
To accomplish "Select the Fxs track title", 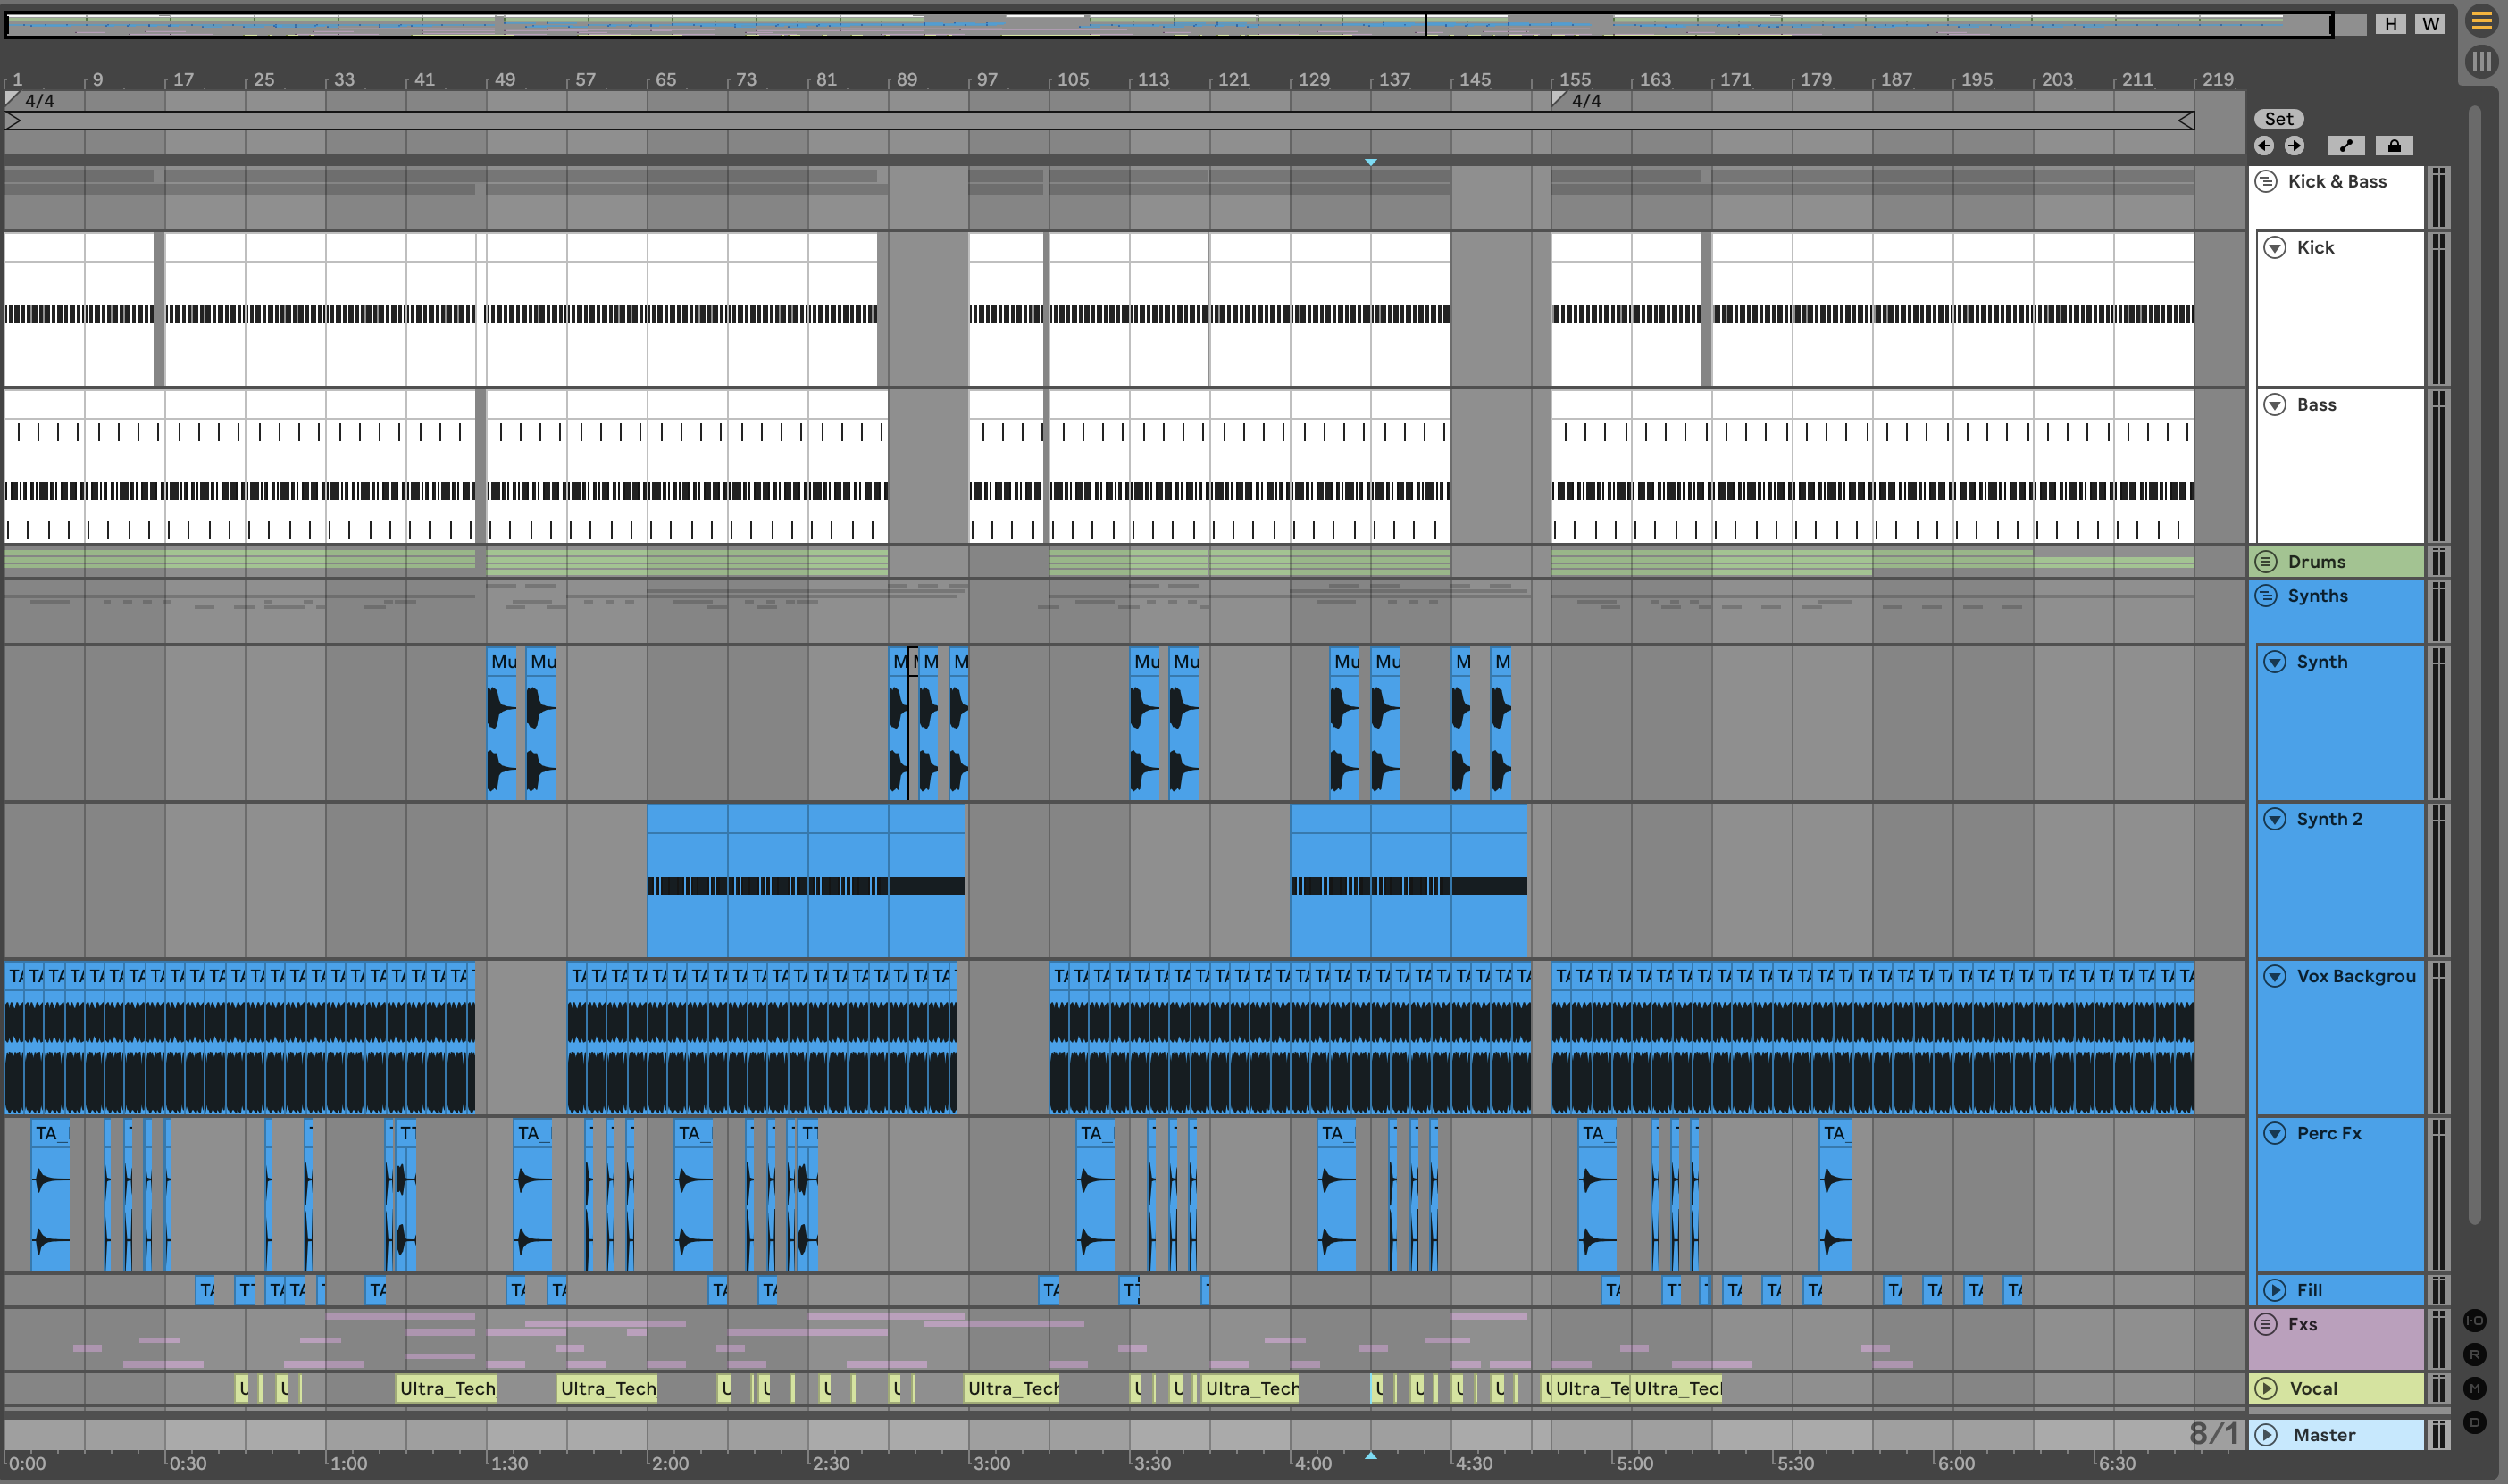I will point(2302,1324).
